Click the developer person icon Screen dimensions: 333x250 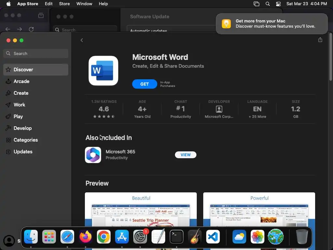[219, 109]
